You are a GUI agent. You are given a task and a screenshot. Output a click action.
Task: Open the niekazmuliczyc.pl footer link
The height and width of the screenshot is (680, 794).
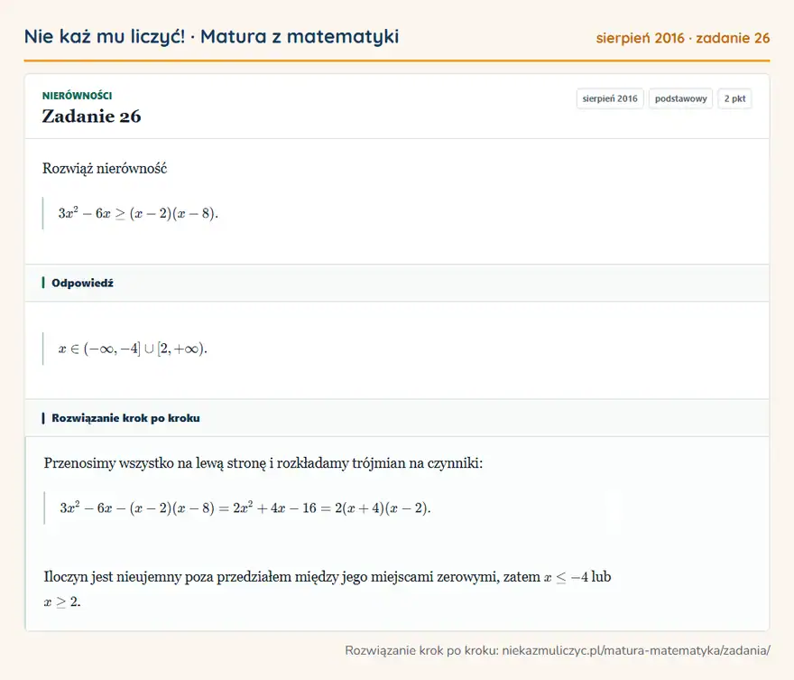[x=636, y=650]
